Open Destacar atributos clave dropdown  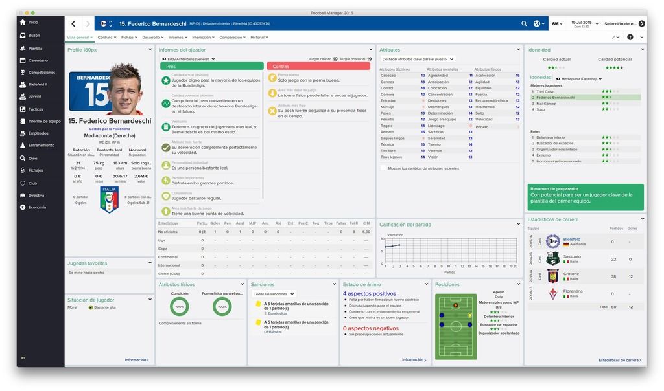[x=418, y=59]
